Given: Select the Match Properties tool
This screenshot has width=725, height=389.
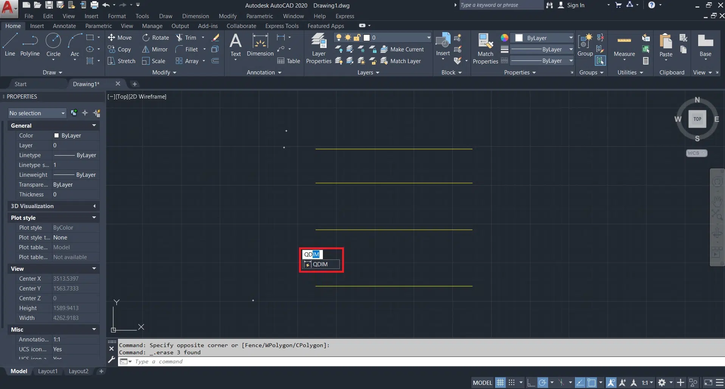Looking at the screenshot, I should (485, 48).
